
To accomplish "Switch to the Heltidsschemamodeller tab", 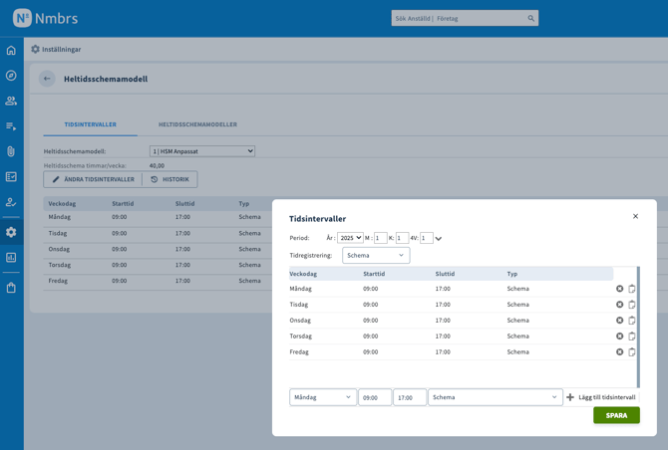I will click(197, 124).
